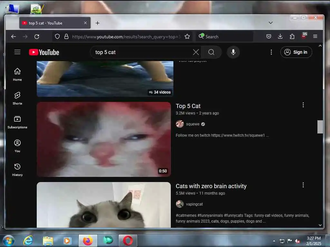Bookmark this page with the star
330x247 pixels.
187,37
